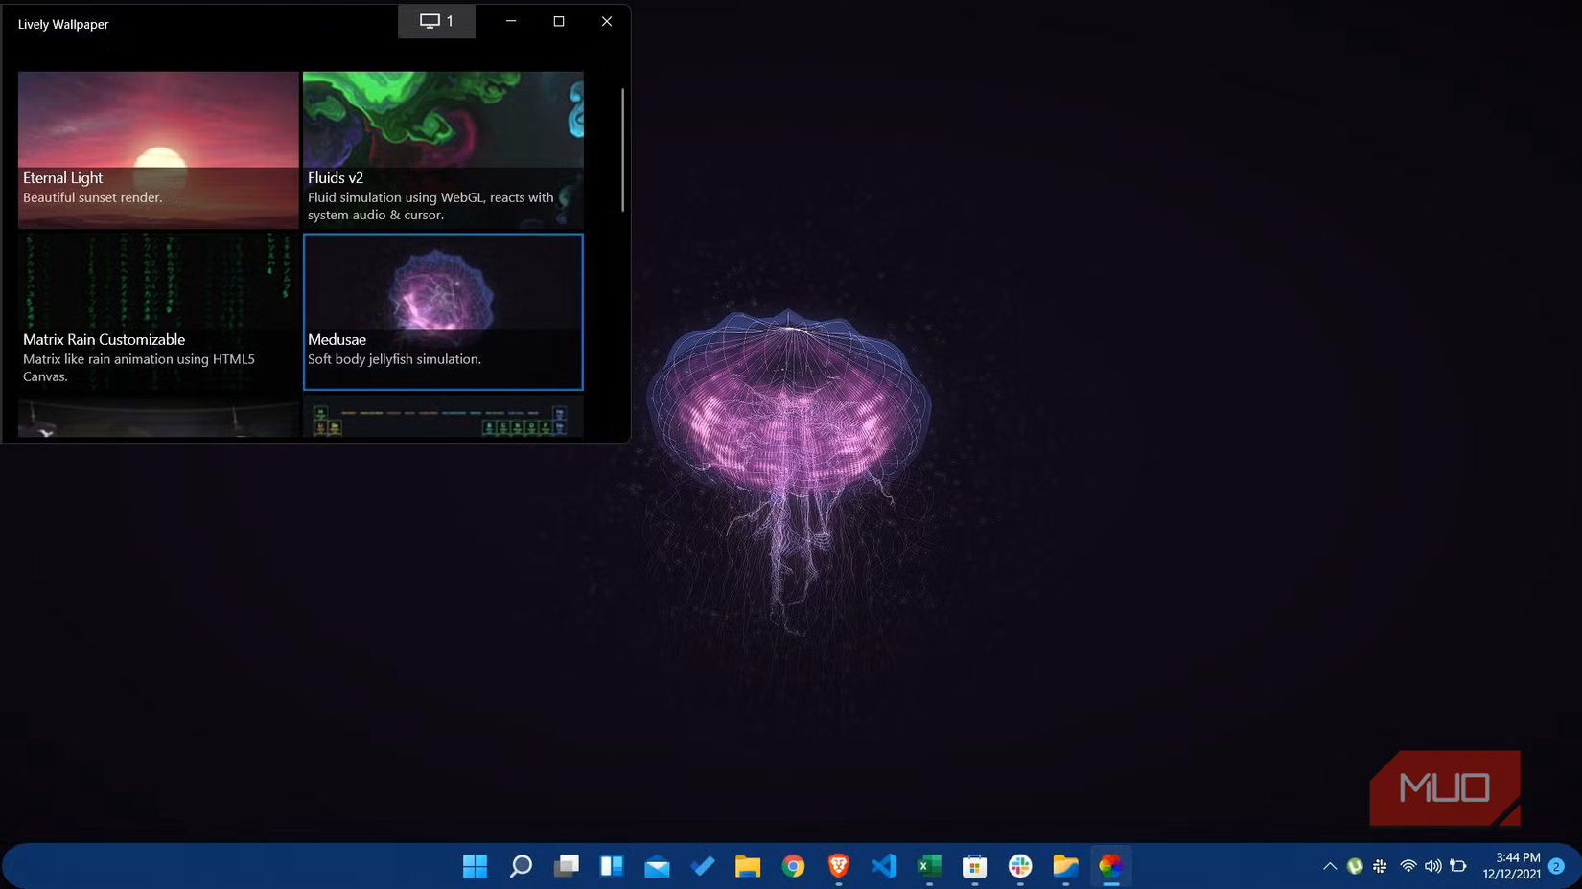
Task: Open the volume control from system tray
Action: click(x=1432, y=867)
